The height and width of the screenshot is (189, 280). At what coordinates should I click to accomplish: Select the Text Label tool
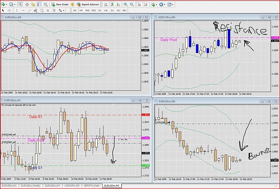pos(54,11)
